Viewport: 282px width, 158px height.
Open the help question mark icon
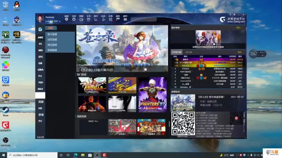coord(230,15)
